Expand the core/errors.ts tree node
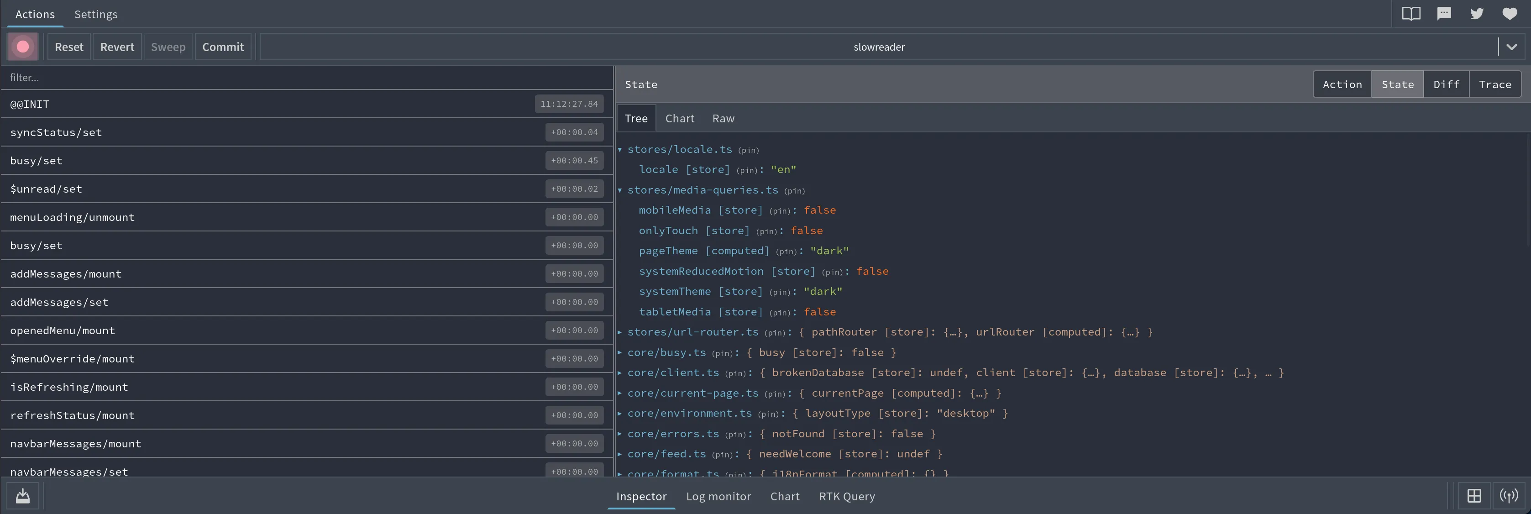This screenshot has width=1531, height=514. [620, 434]
